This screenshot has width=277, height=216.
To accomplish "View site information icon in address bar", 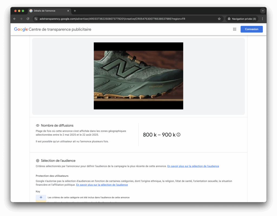I will pyautogui.click(x=36, y=19).
